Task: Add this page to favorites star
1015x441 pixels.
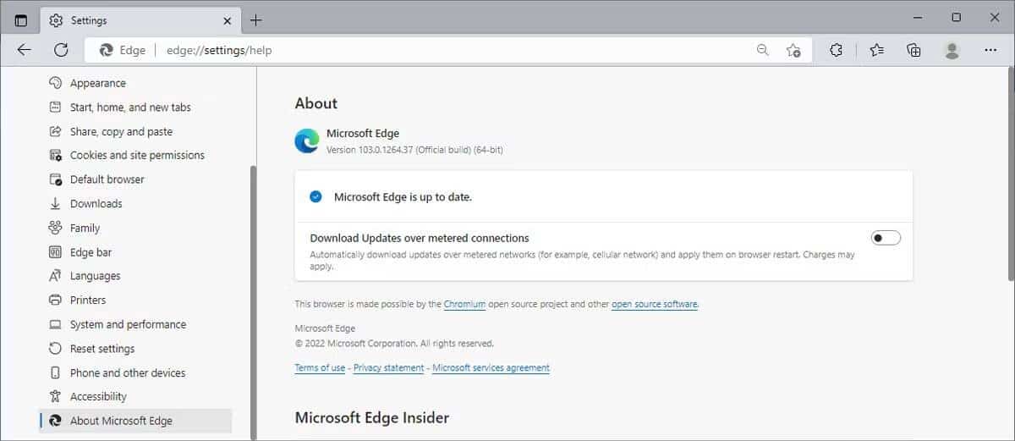Action: pos(793,50)
